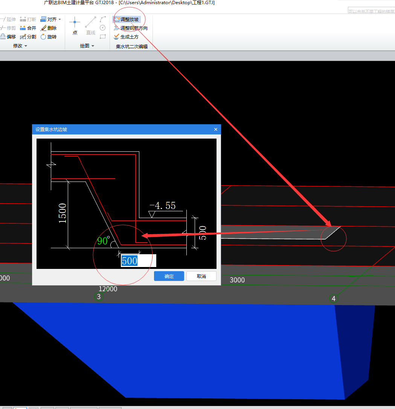Click the 1500 dimension in diagram

(x=62, y=213)
